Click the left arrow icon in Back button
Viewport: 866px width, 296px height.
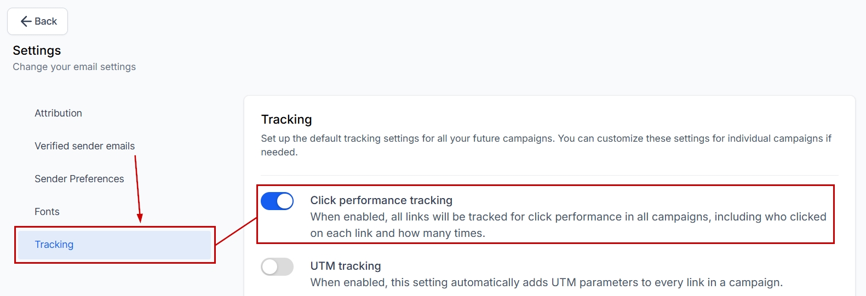(x=26, y=21)
